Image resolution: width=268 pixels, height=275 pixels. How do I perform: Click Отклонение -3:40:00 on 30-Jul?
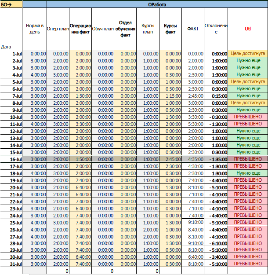(216, 257)
